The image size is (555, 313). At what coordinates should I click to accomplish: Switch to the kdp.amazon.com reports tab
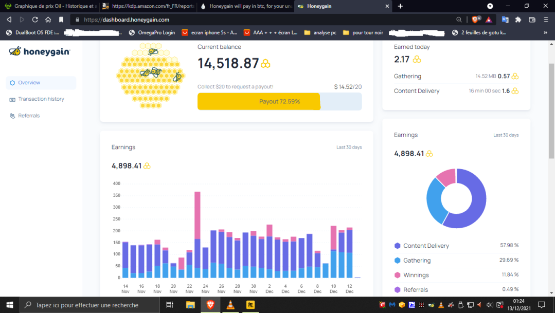pos(148,6)
